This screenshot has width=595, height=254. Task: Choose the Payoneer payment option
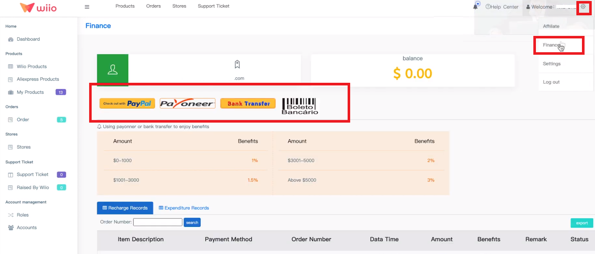point(187,104)
